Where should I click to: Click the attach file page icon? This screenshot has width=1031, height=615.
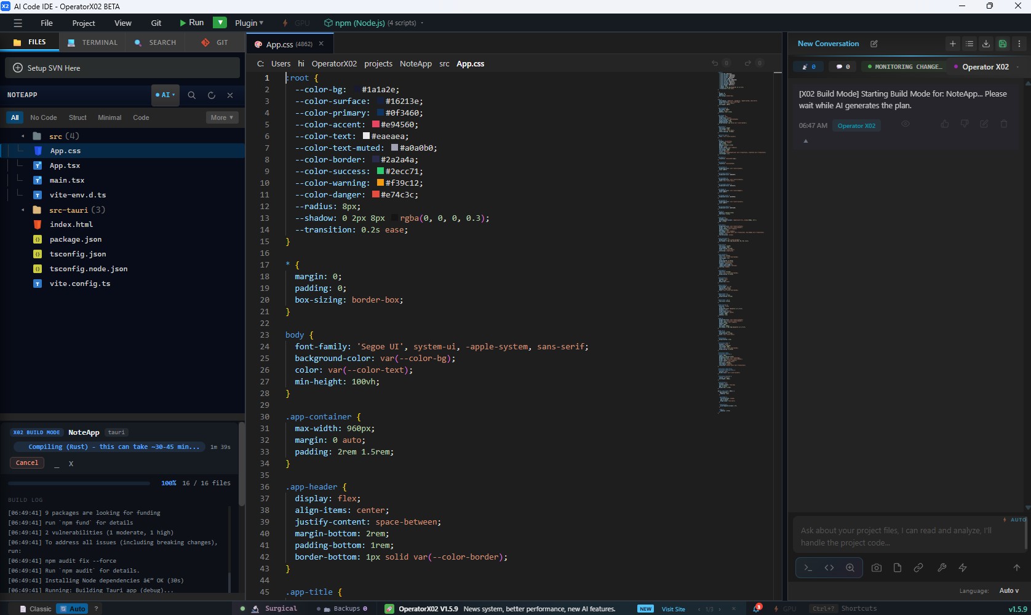pos(898,568)
